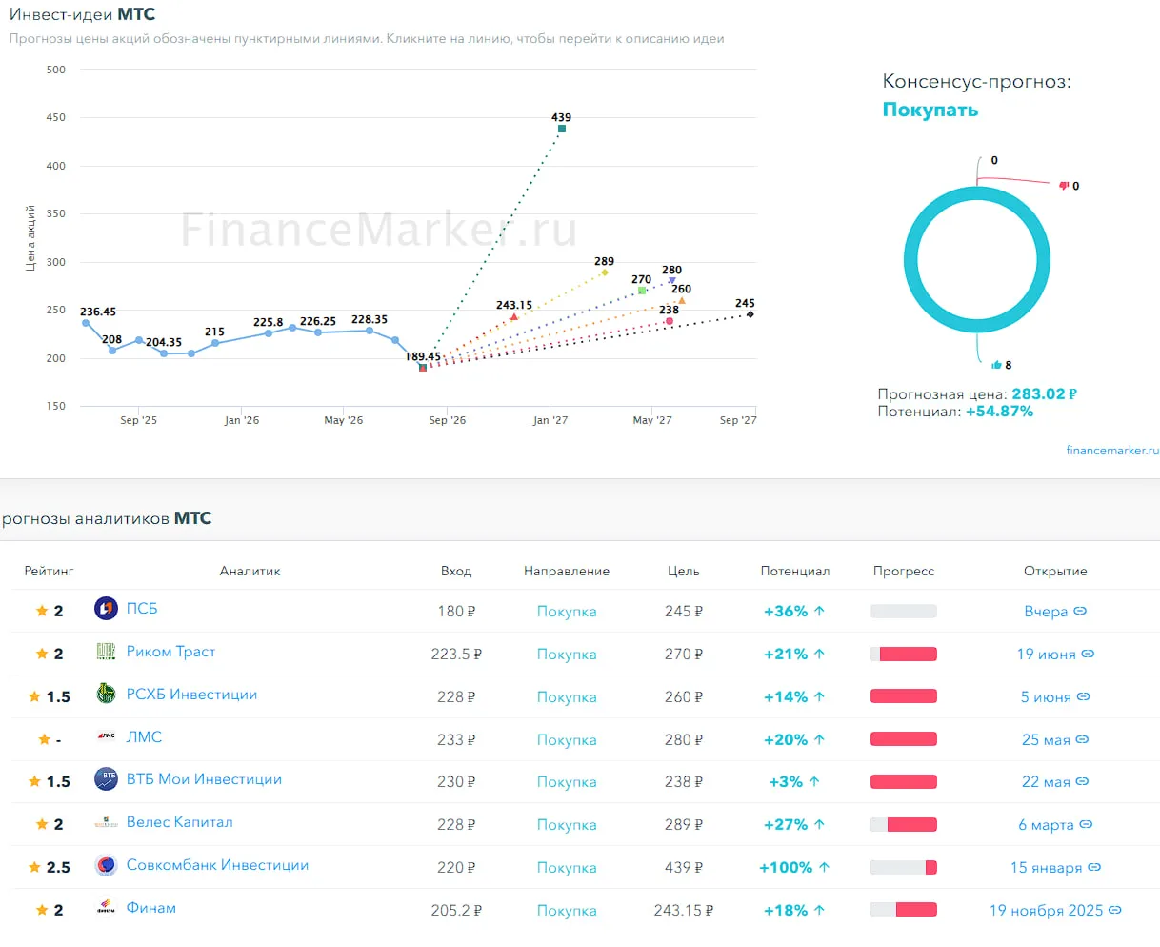Click the Риком Траст logo icon
The width and height of the screenshot is (1160, 947).
point(106,652)
